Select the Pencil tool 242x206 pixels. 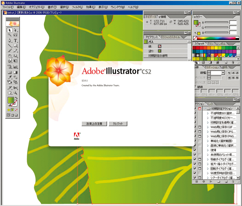(x=15, y=50)
